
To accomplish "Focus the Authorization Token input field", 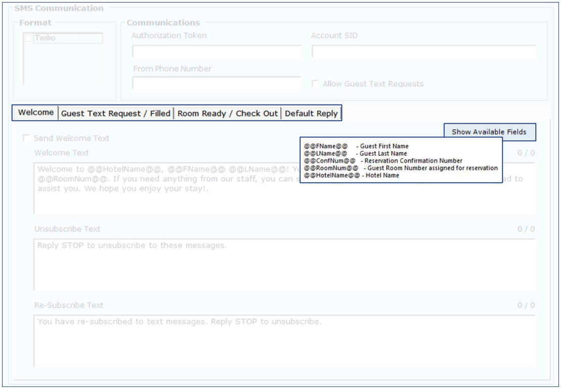I will click(x=216, y=52).
